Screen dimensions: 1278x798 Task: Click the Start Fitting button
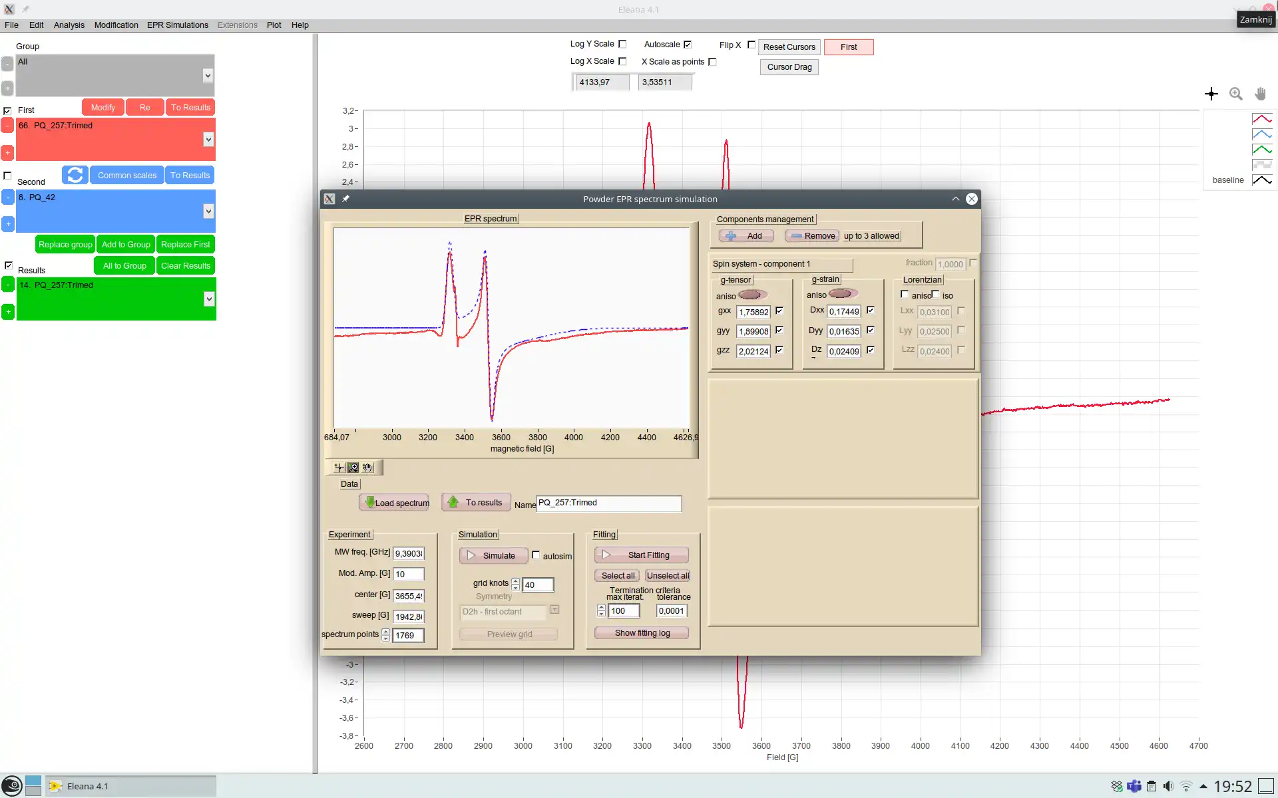point(641,555)
